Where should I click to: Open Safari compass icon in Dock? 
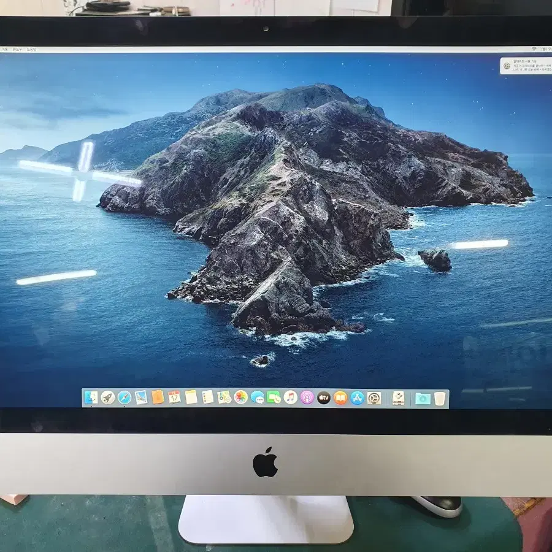[125, 398]
